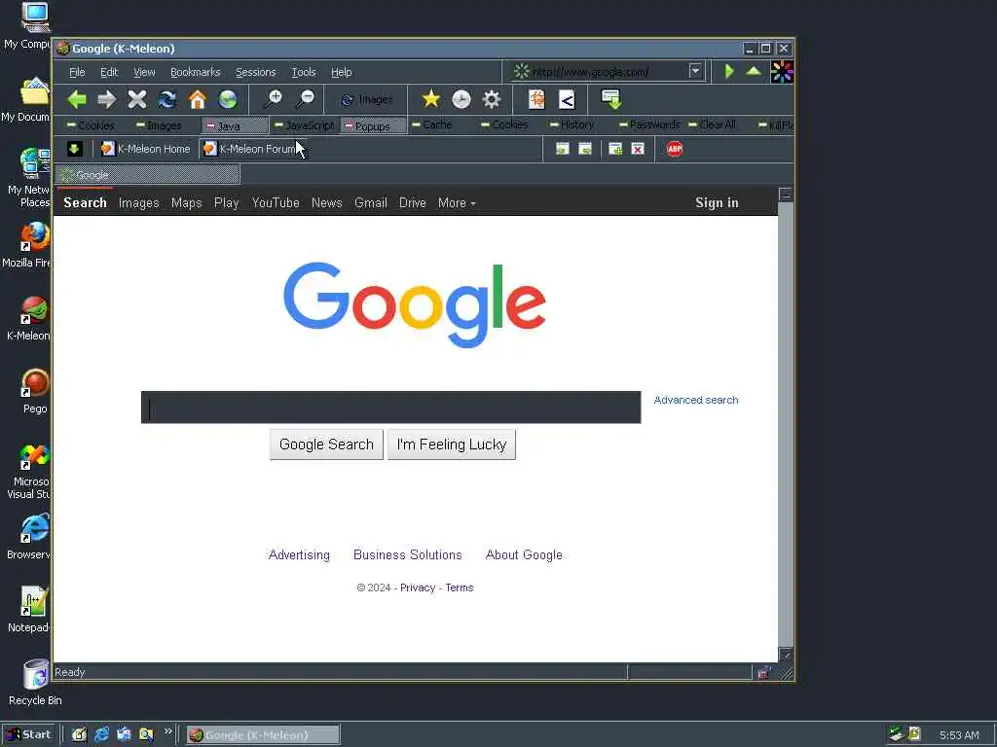The image size is (997, 747).
Task: Click the black square green down-arrow icon
Action: [x=74, y=149]
